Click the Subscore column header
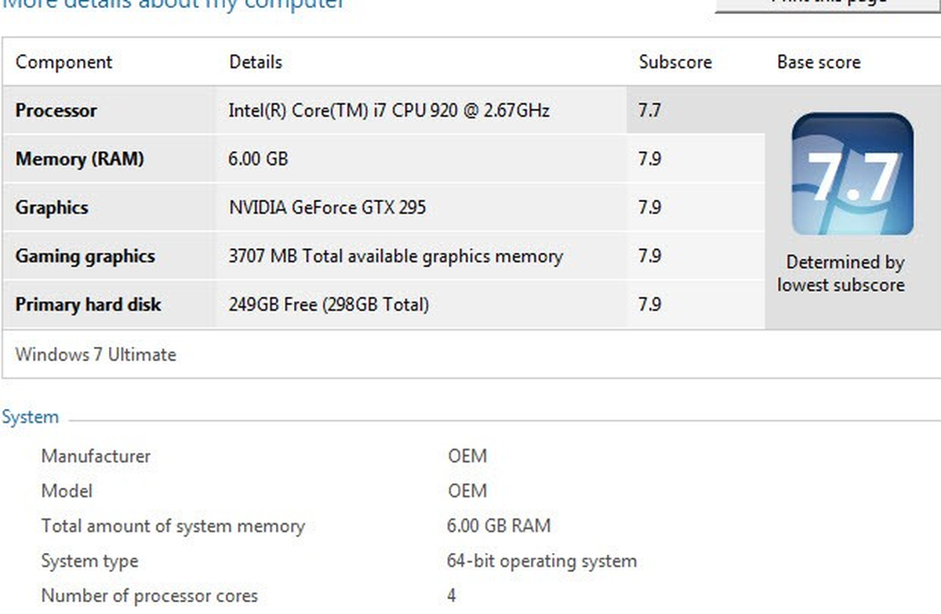Screen dimensions: 941x614 point(675,62)
